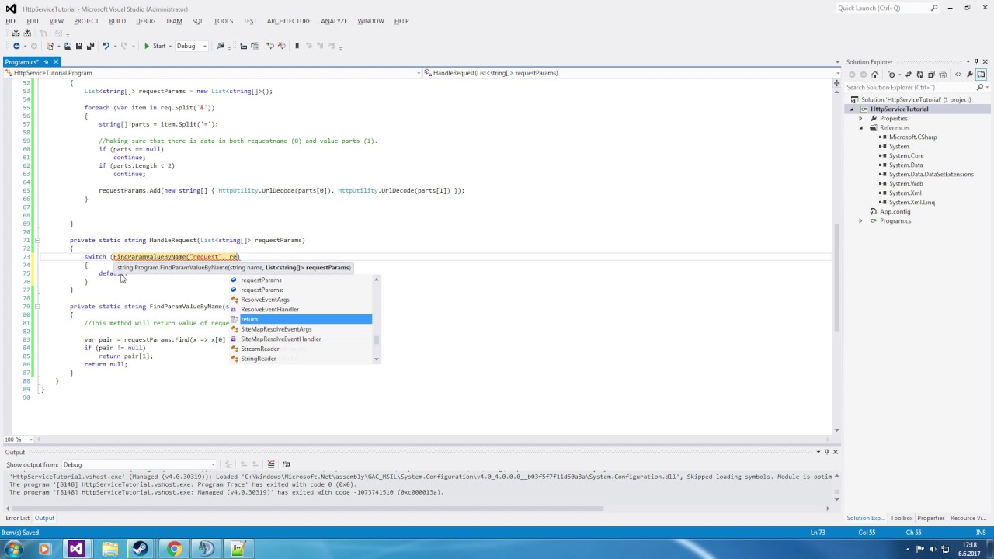
Task: Toggle Preview Selected Items in Solution Explorer
Action: click(x=981, y=75)
